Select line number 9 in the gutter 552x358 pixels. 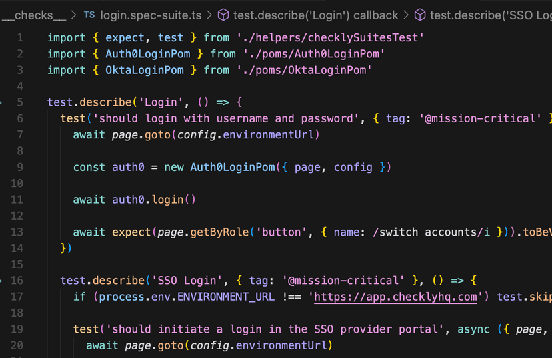(19, 167)
